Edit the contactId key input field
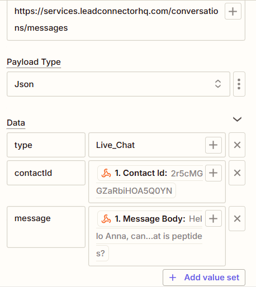Viewport: 256px width, 287px height. 46,173
